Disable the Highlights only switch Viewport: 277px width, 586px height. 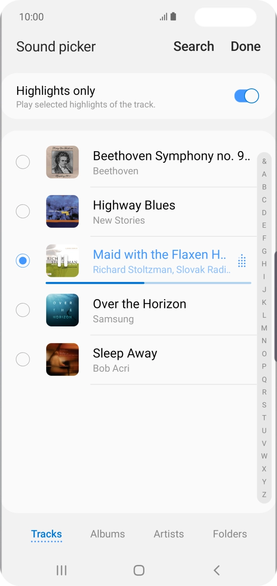pyautogui.click(x=246, y=96)
